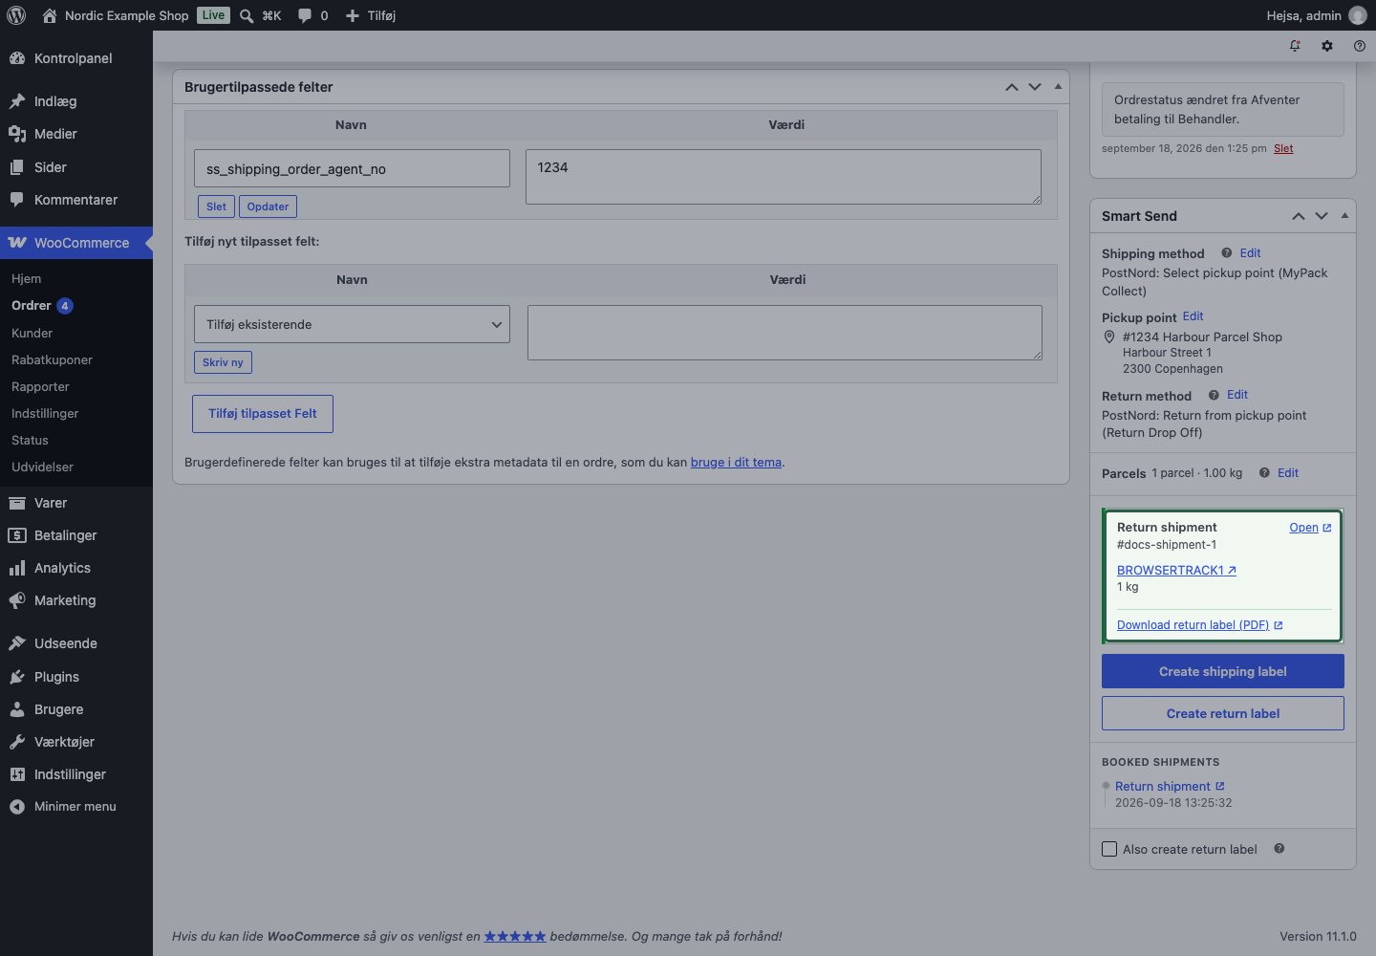Open the return shipment via Open link
The width and height of the screenshot is (1376, 956).
(x=1310, y=528)
